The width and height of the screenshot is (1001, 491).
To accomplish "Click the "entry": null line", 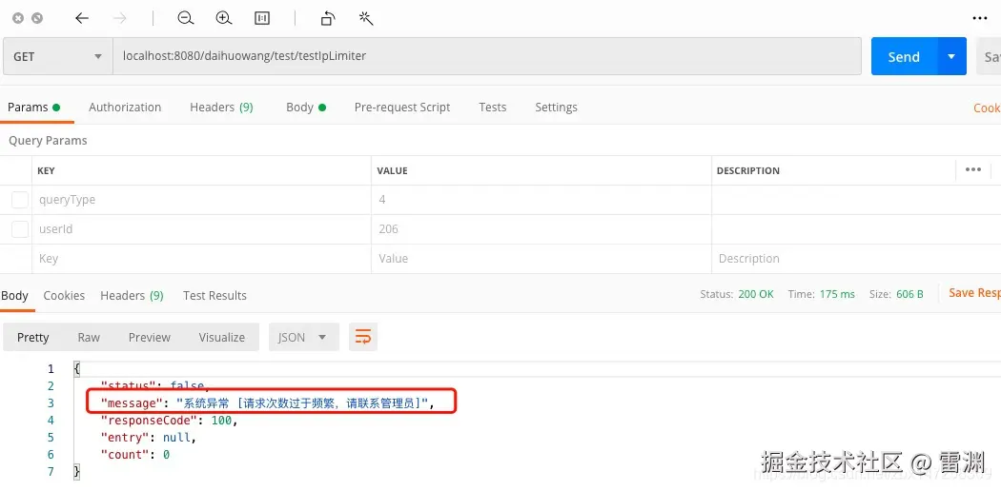I will coord(148,438).
